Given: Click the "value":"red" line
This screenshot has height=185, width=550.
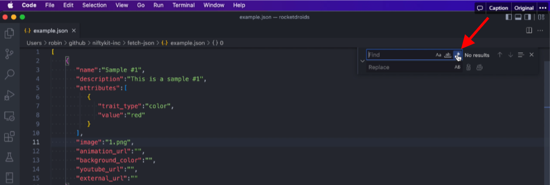Looking at the screenshot, I should [121, 115].
